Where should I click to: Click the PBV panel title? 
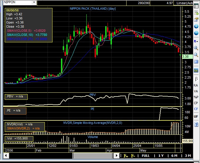pos(93,95)
